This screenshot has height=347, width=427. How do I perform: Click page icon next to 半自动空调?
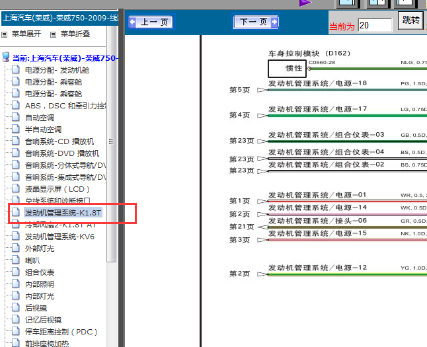(x=15, y=129)
